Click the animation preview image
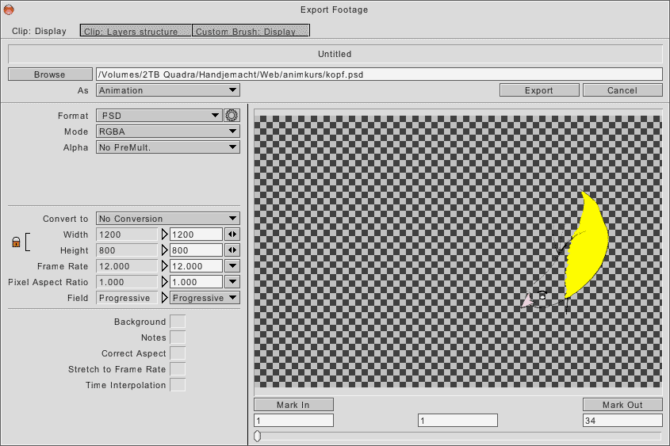 coord(458,252)
